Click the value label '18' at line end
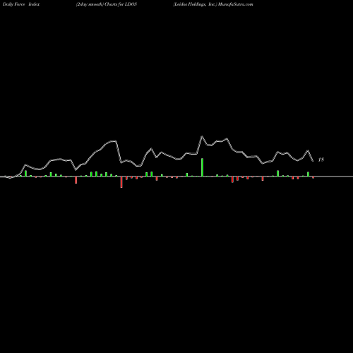This screenshot has width=353, height=353. tap(321, 160)
